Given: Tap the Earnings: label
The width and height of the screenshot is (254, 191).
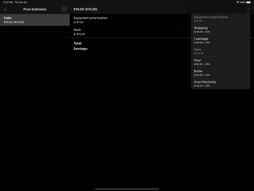Looking at the screenshot, I should tap(81, 49).
